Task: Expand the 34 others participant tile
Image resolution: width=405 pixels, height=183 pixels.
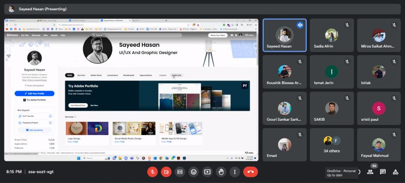Action: click(332, 145)
